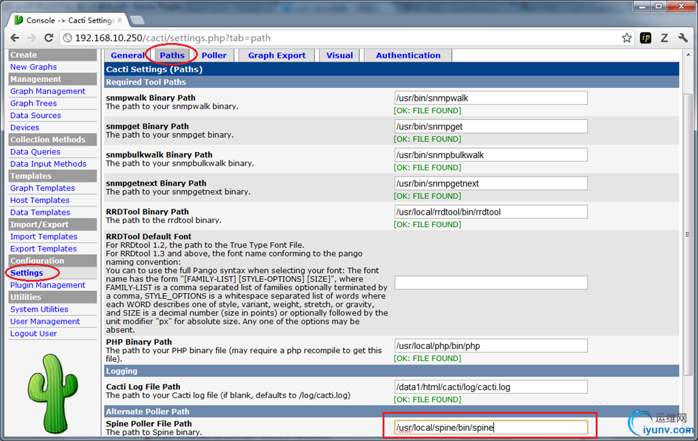
Task: Reload the page with the refresh icon
Action: coord(49,37)
